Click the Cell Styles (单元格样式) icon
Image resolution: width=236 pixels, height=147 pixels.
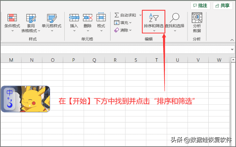coord(52,18)
